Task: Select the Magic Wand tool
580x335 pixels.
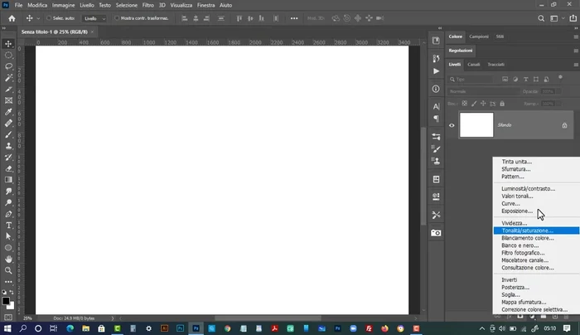Action: (8, 77)
